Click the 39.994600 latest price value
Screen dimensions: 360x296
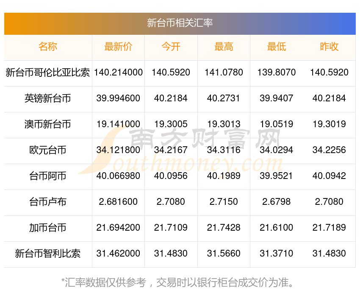[x=118, y=98]
